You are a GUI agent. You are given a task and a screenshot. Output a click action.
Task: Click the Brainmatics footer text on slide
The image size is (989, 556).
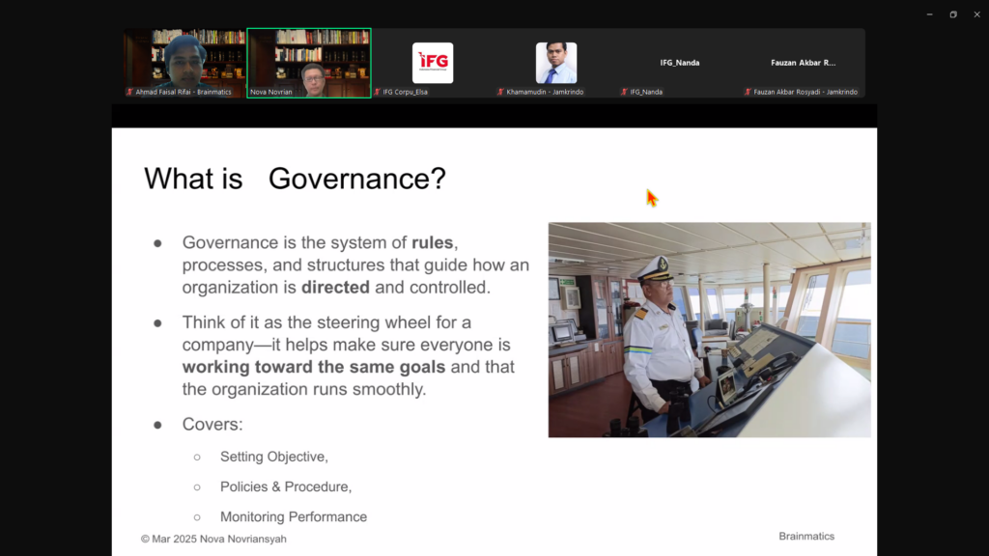[x=806, y=536]
